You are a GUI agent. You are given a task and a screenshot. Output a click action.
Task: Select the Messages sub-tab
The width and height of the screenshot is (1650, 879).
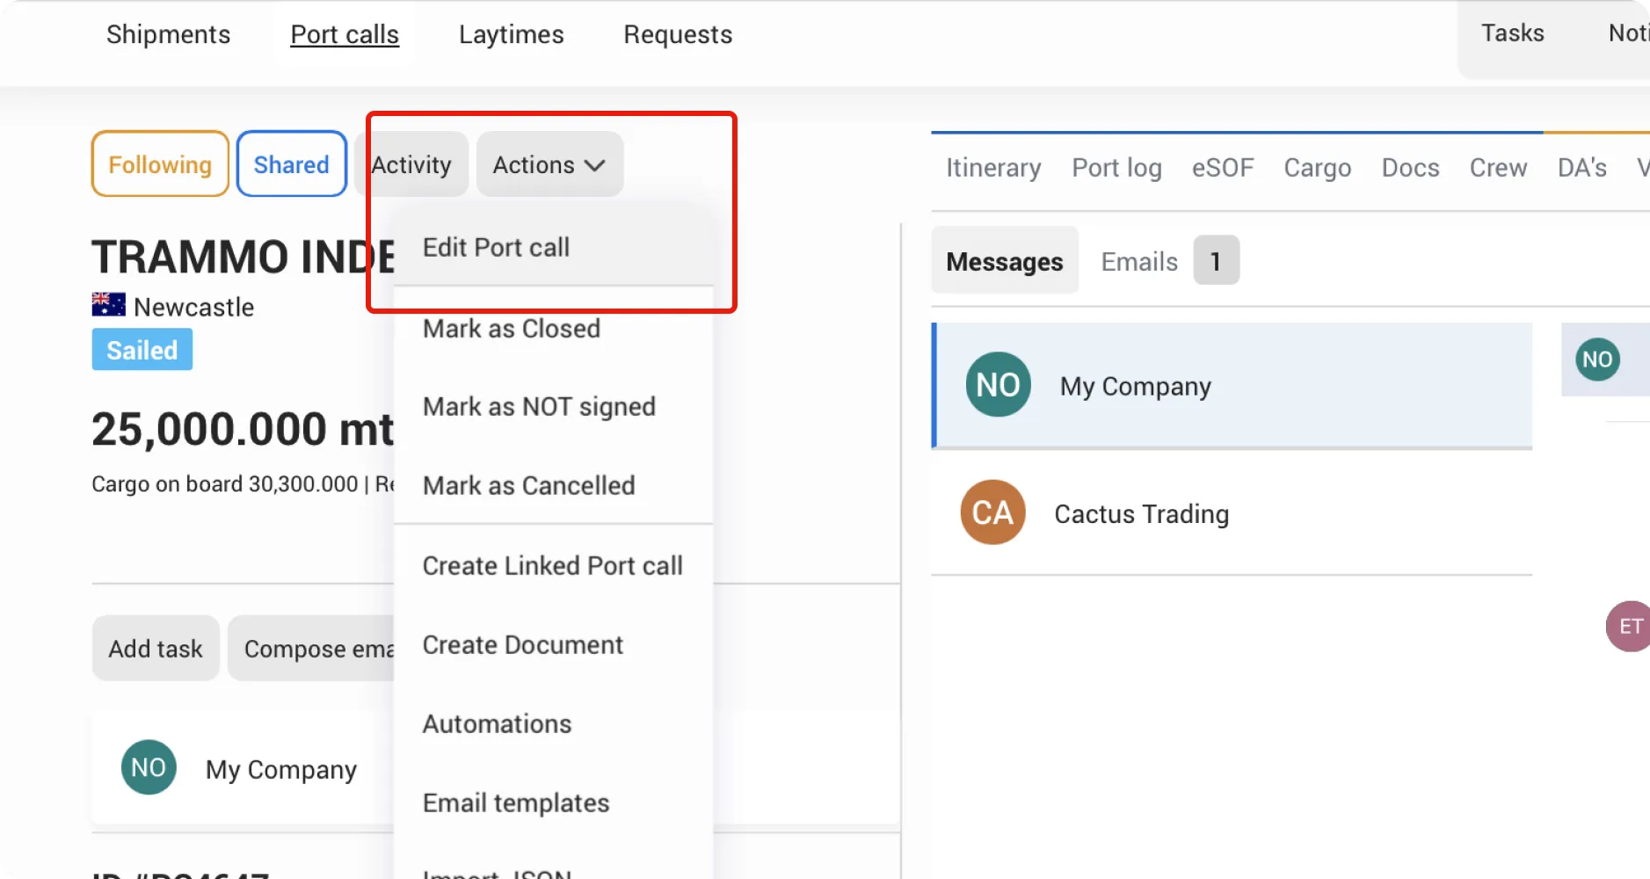tap(1005, 260)
